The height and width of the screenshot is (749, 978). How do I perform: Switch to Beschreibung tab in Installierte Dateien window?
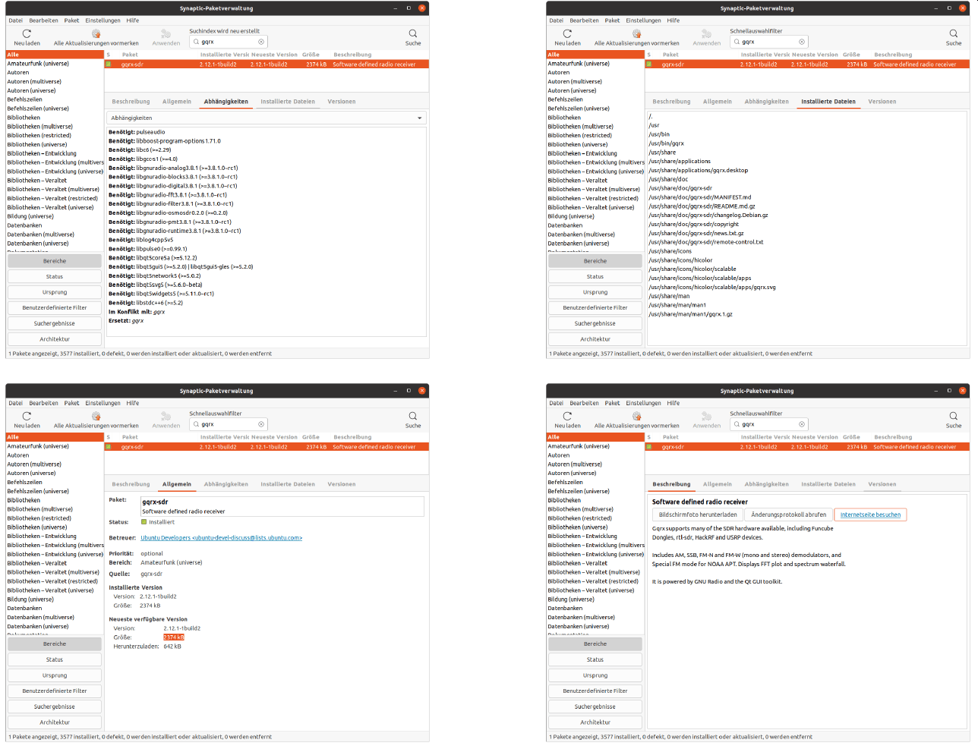point(672,102)
